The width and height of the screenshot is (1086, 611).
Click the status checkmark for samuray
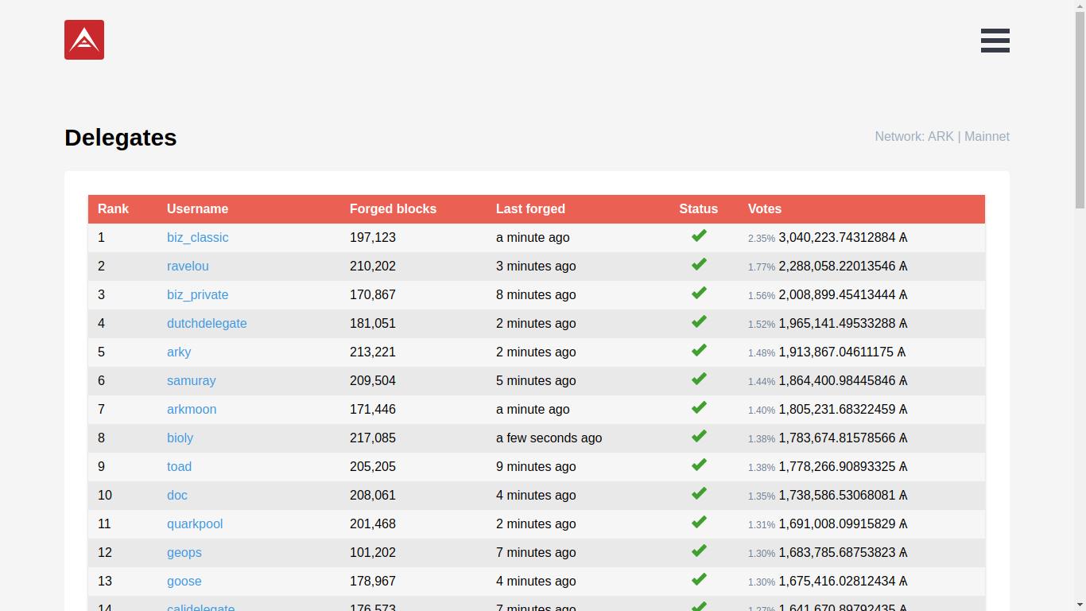[699, 379]
